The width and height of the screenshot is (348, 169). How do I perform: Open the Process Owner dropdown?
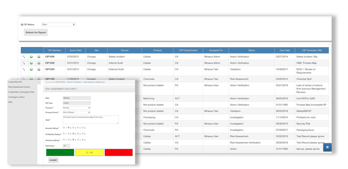click(x=77, y=112)
